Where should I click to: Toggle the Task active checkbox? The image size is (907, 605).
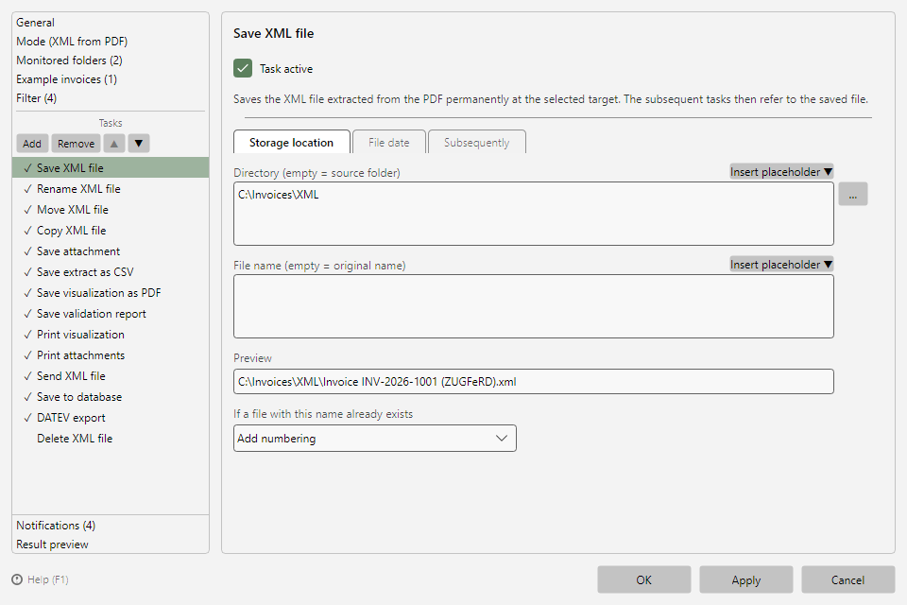click(243, 68)
